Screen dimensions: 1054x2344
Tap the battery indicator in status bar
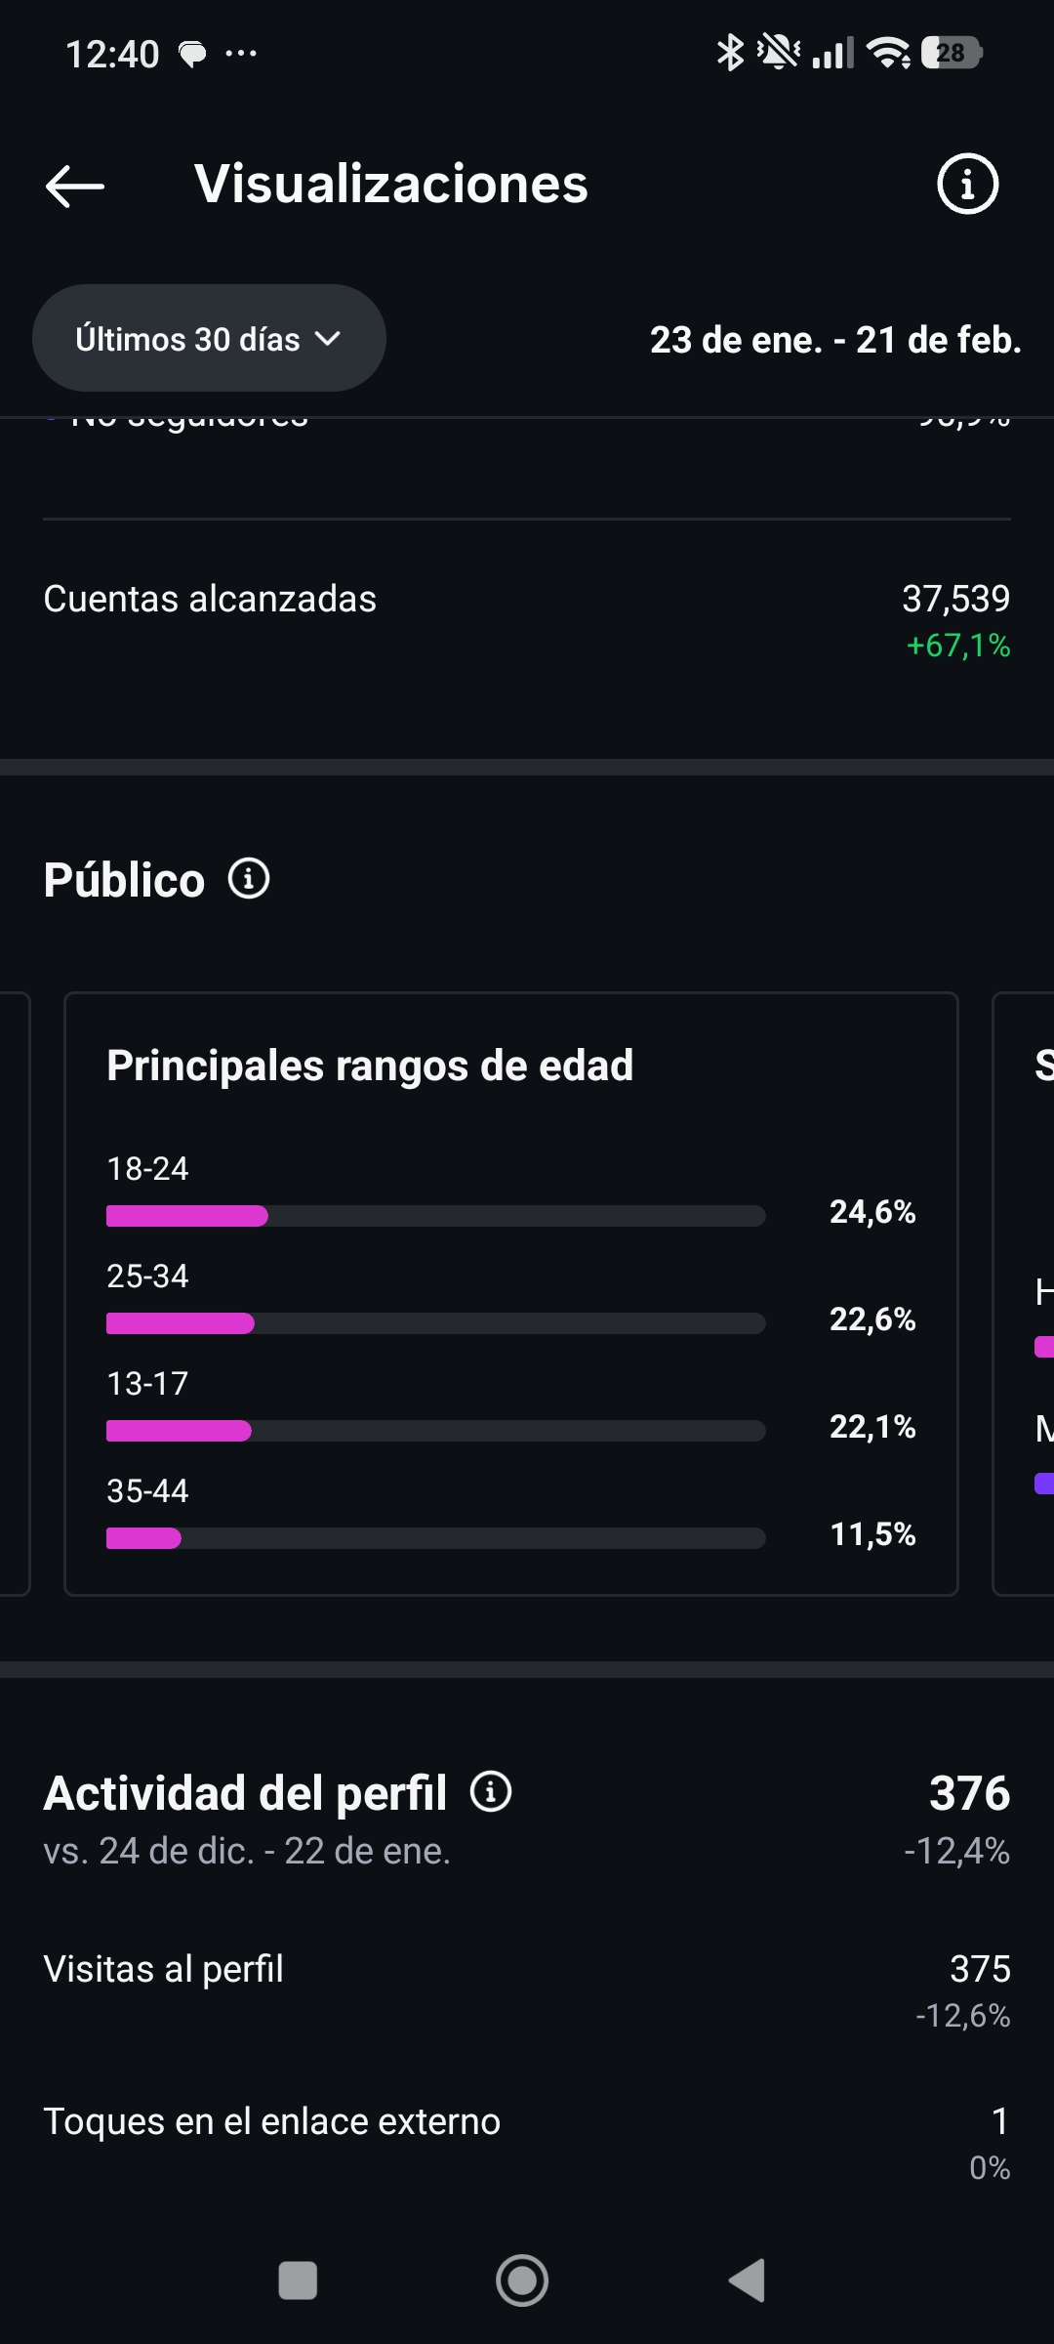[x=951, y=53]
